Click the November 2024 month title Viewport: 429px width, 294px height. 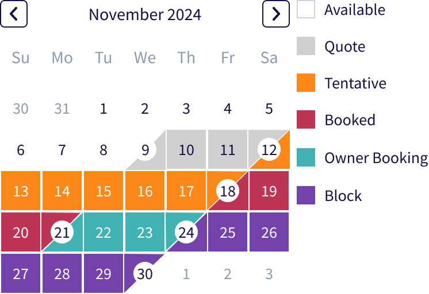(145, 14)
